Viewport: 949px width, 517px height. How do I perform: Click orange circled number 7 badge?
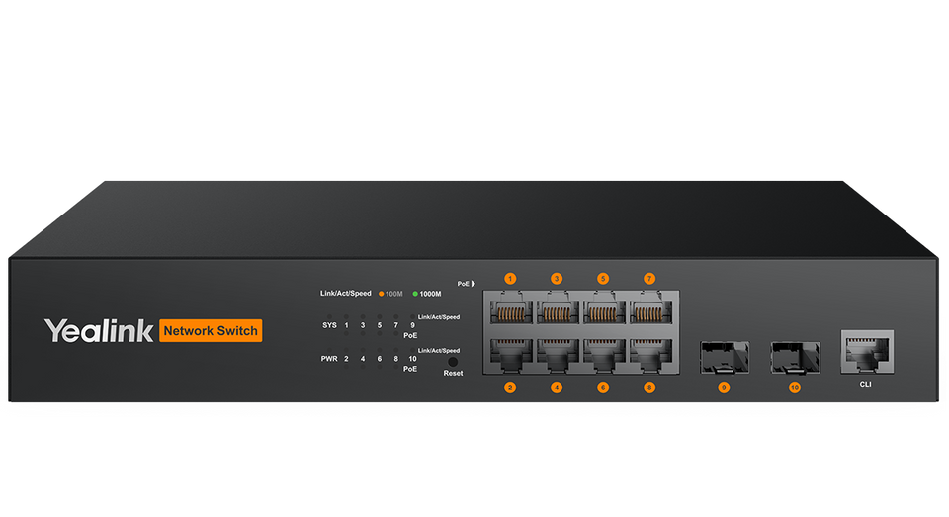click(x=649, y=279)
